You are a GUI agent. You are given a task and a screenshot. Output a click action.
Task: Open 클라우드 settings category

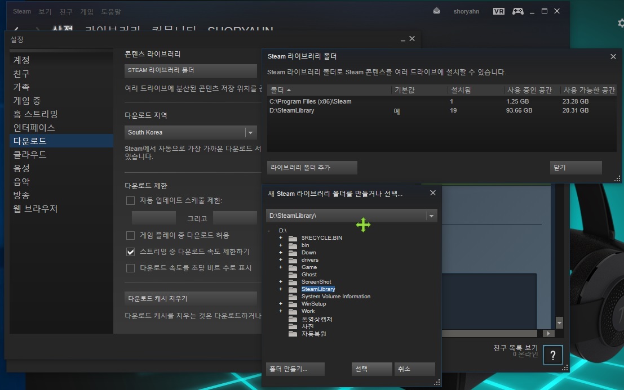61,155
